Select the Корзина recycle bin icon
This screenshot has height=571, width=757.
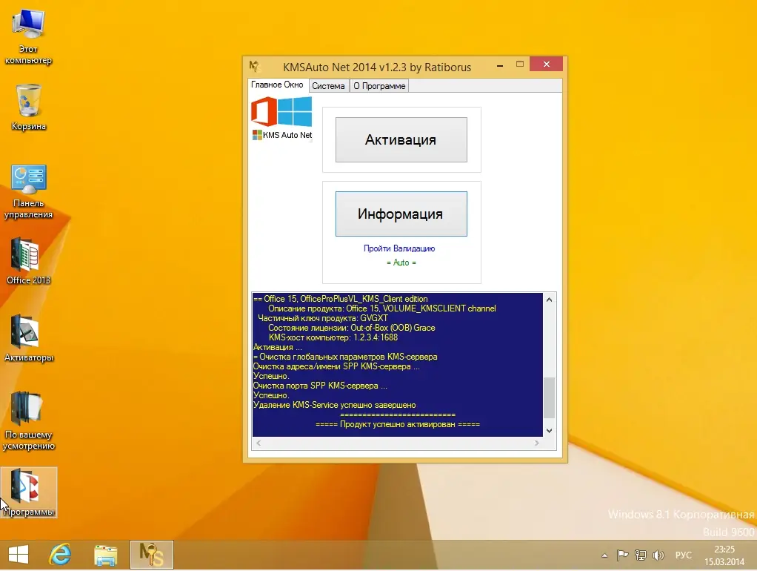point(28,108)
